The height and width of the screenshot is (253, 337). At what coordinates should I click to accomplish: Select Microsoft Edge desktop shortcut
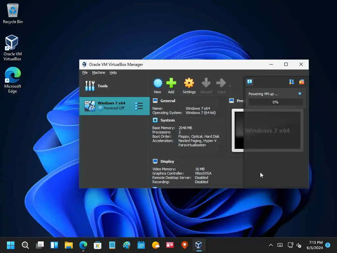pyautogui.click(x=13, y=80)
